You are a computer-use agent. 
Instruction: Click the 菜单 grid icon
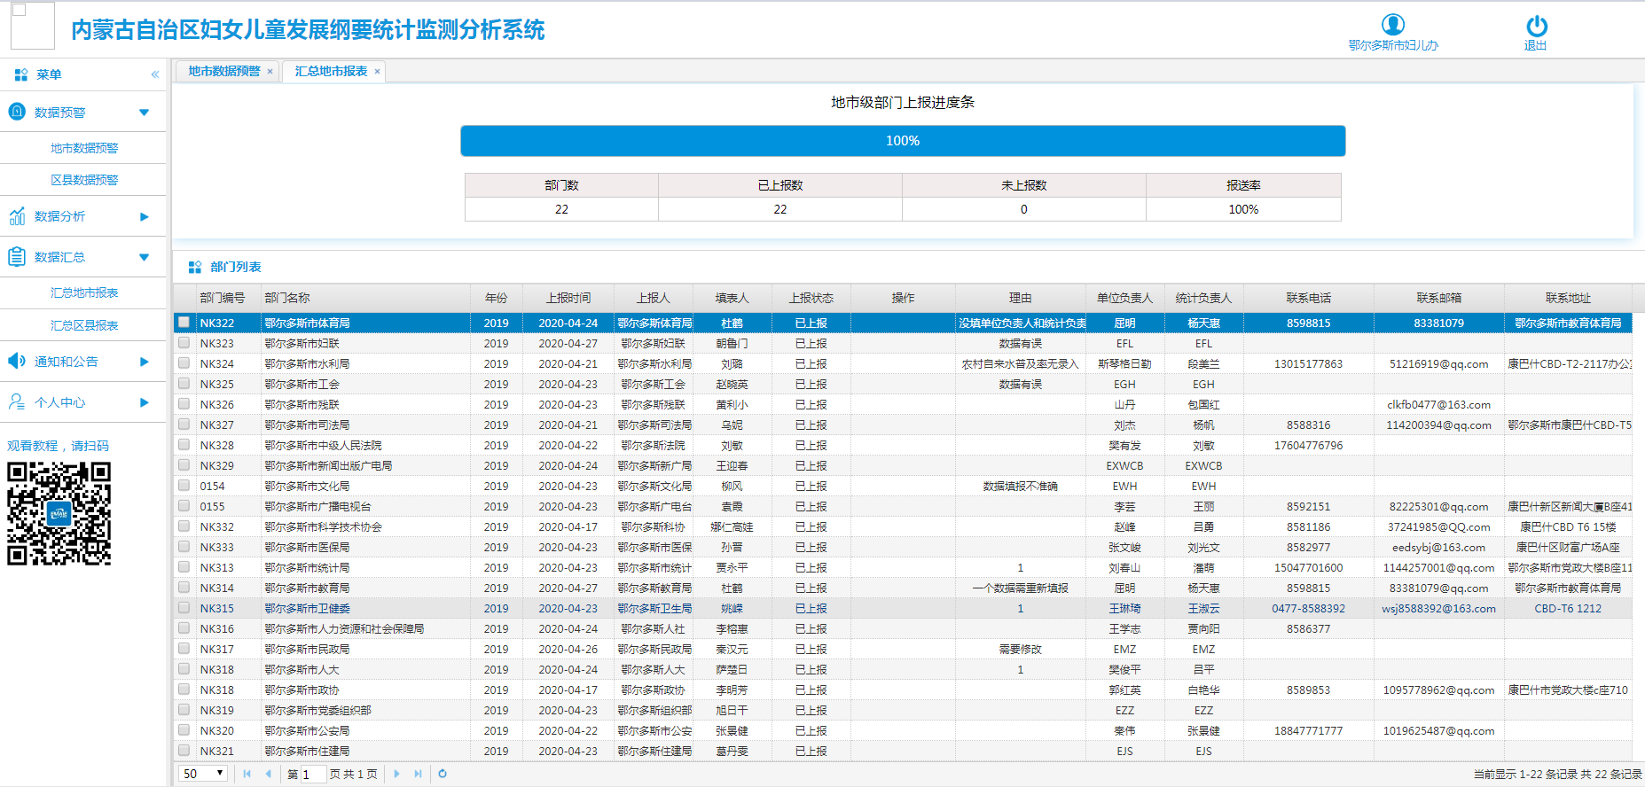click(x=21, y=74)
